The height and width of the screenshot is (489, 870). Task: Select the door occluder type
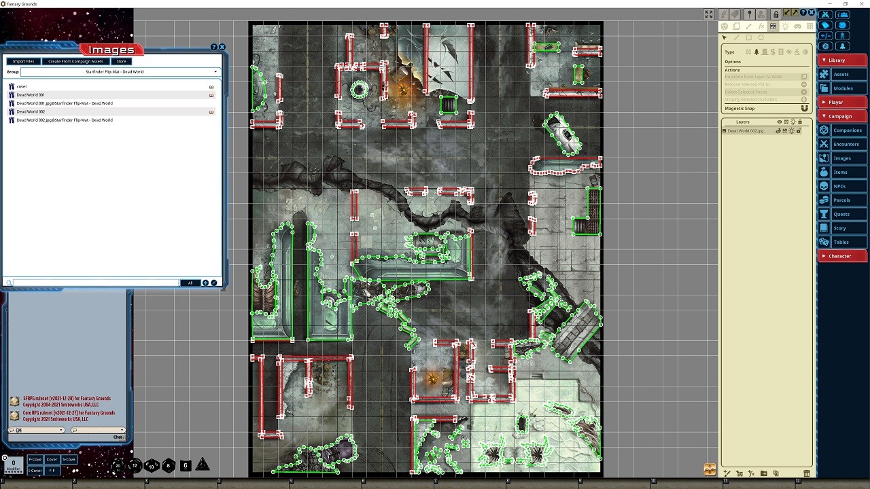(x=765, y=52)
